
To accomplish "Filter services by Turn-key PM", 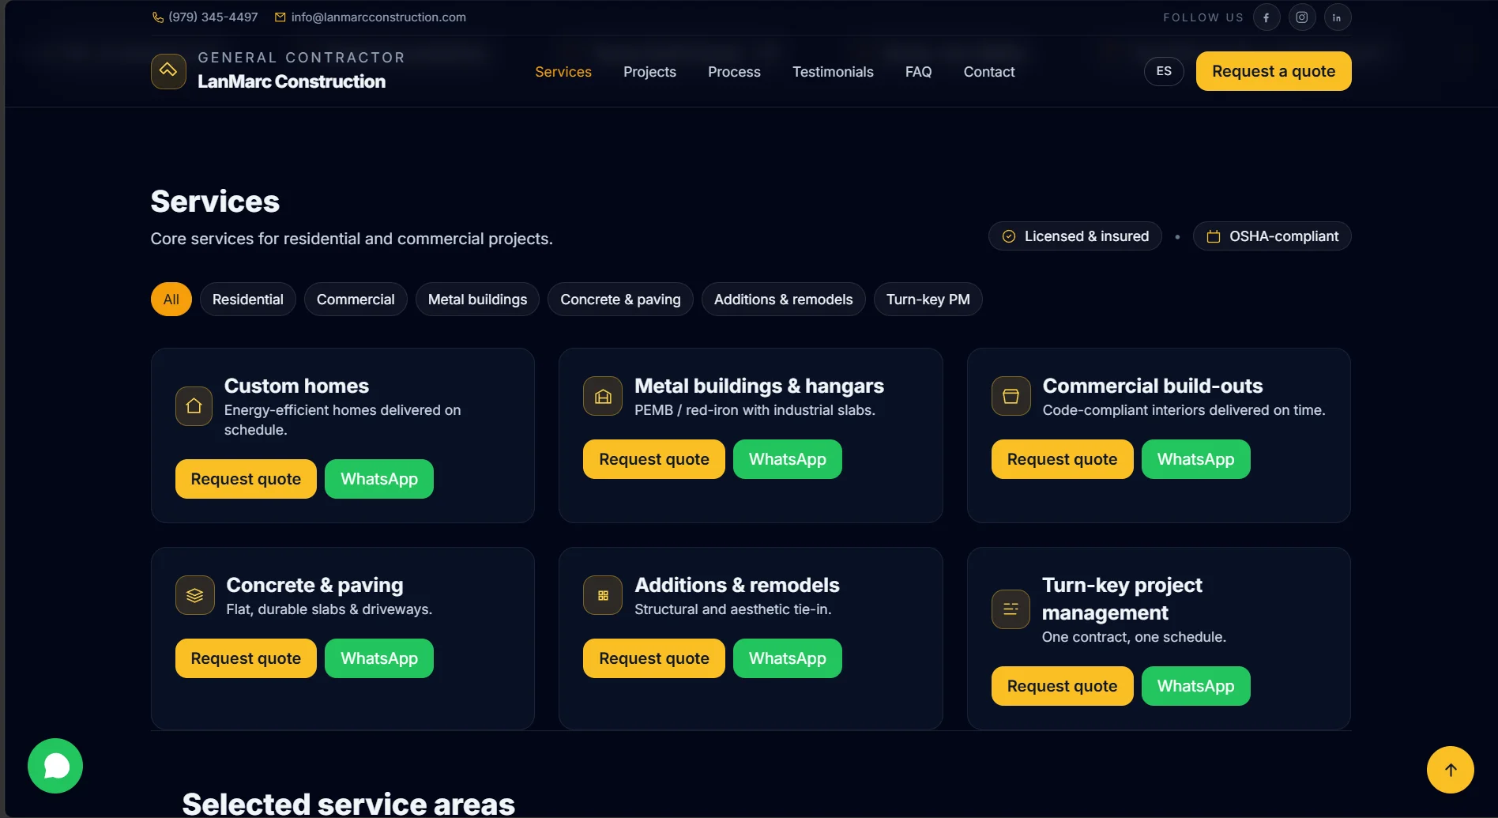I will tap(928, 300).
